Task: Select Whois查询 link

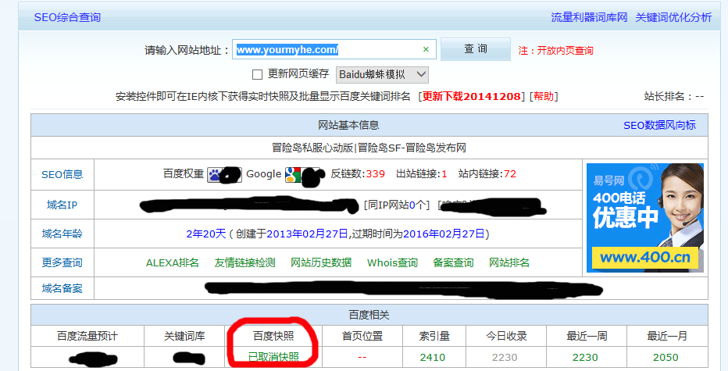Action: point(392,262)
